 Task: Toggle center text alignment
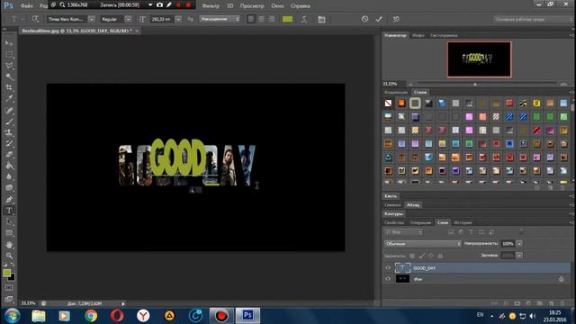tap(261, 19)
